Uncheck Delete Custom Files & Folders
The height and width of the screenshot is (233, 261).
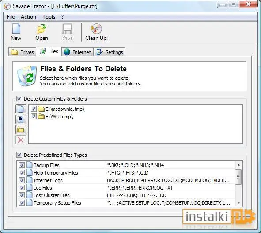pyautogui.click(x=19, y=99)
